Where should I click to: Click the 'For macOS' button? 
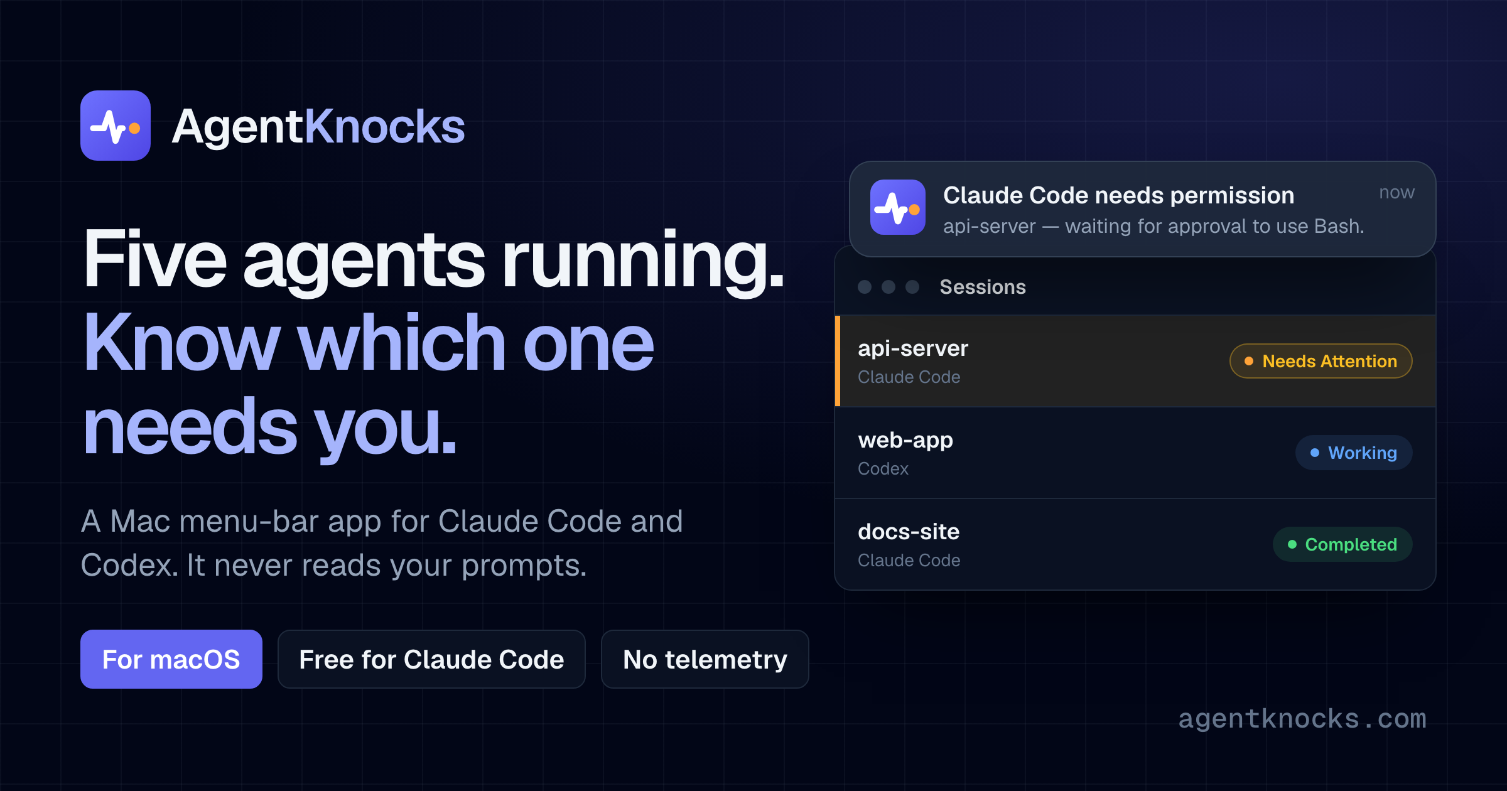(x=171, y=659)
